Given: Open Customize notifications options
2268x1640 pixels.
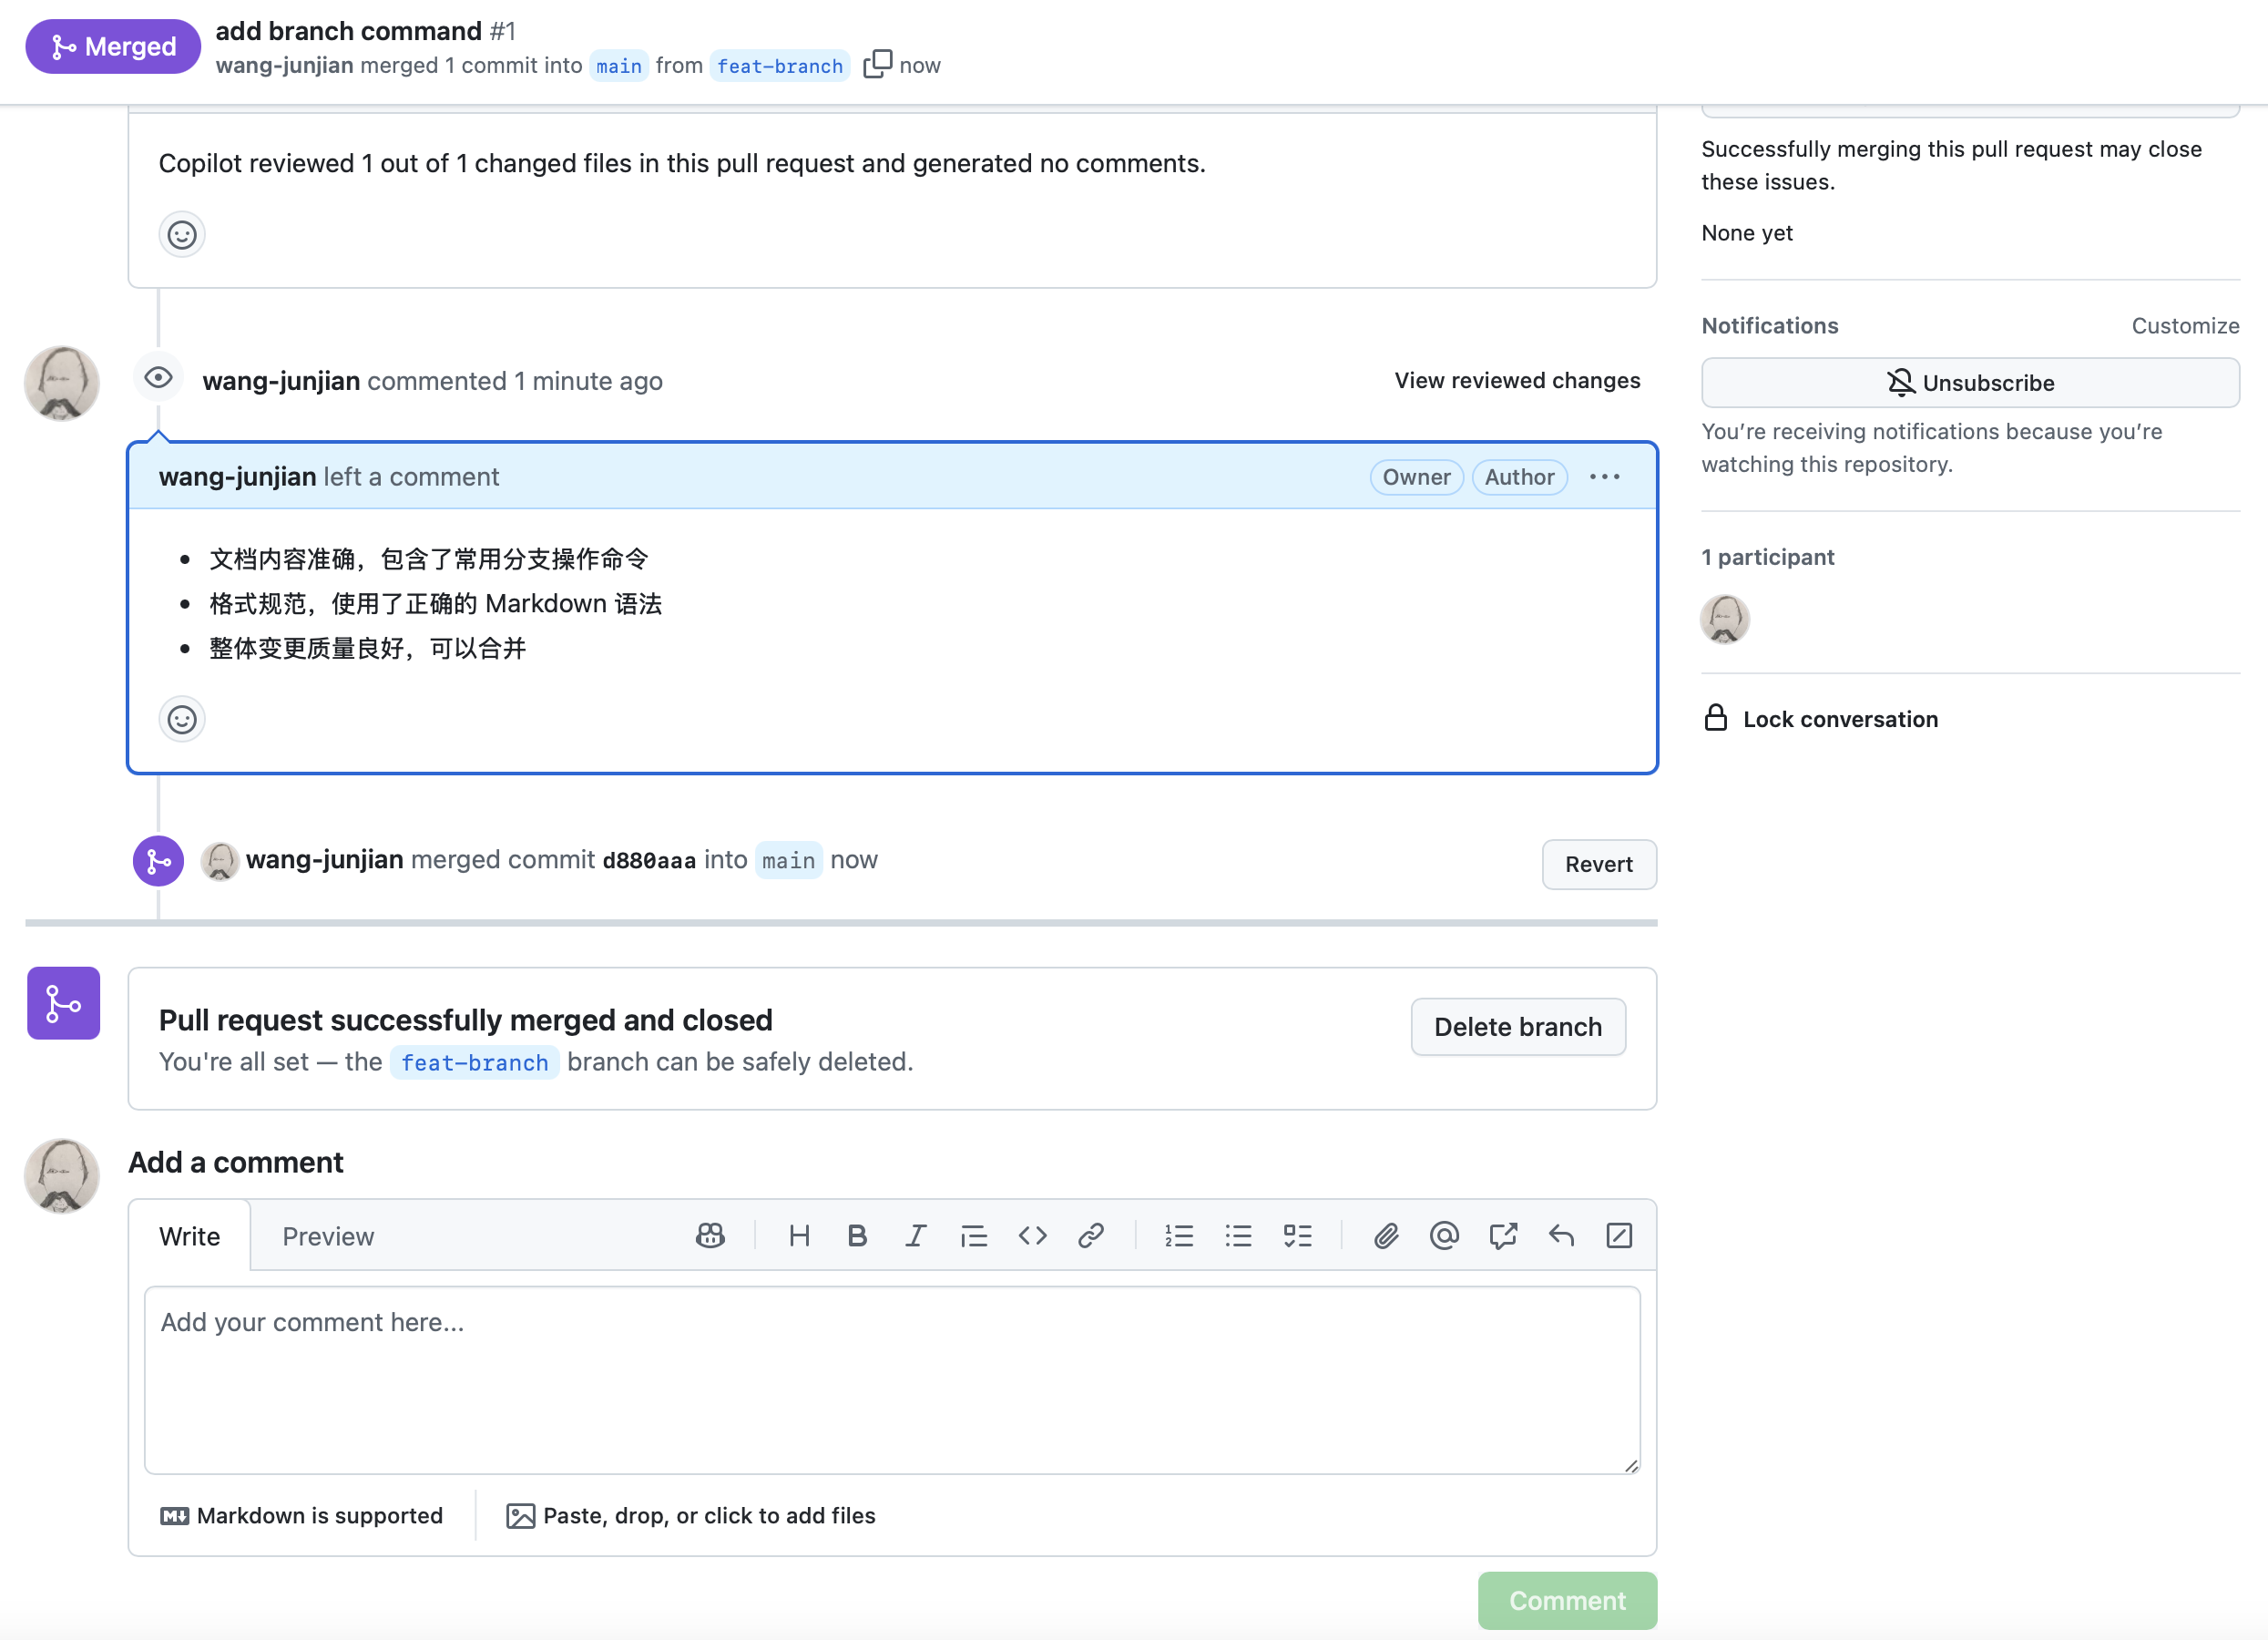Looking at the screenshot, I should pos(2184,326).
